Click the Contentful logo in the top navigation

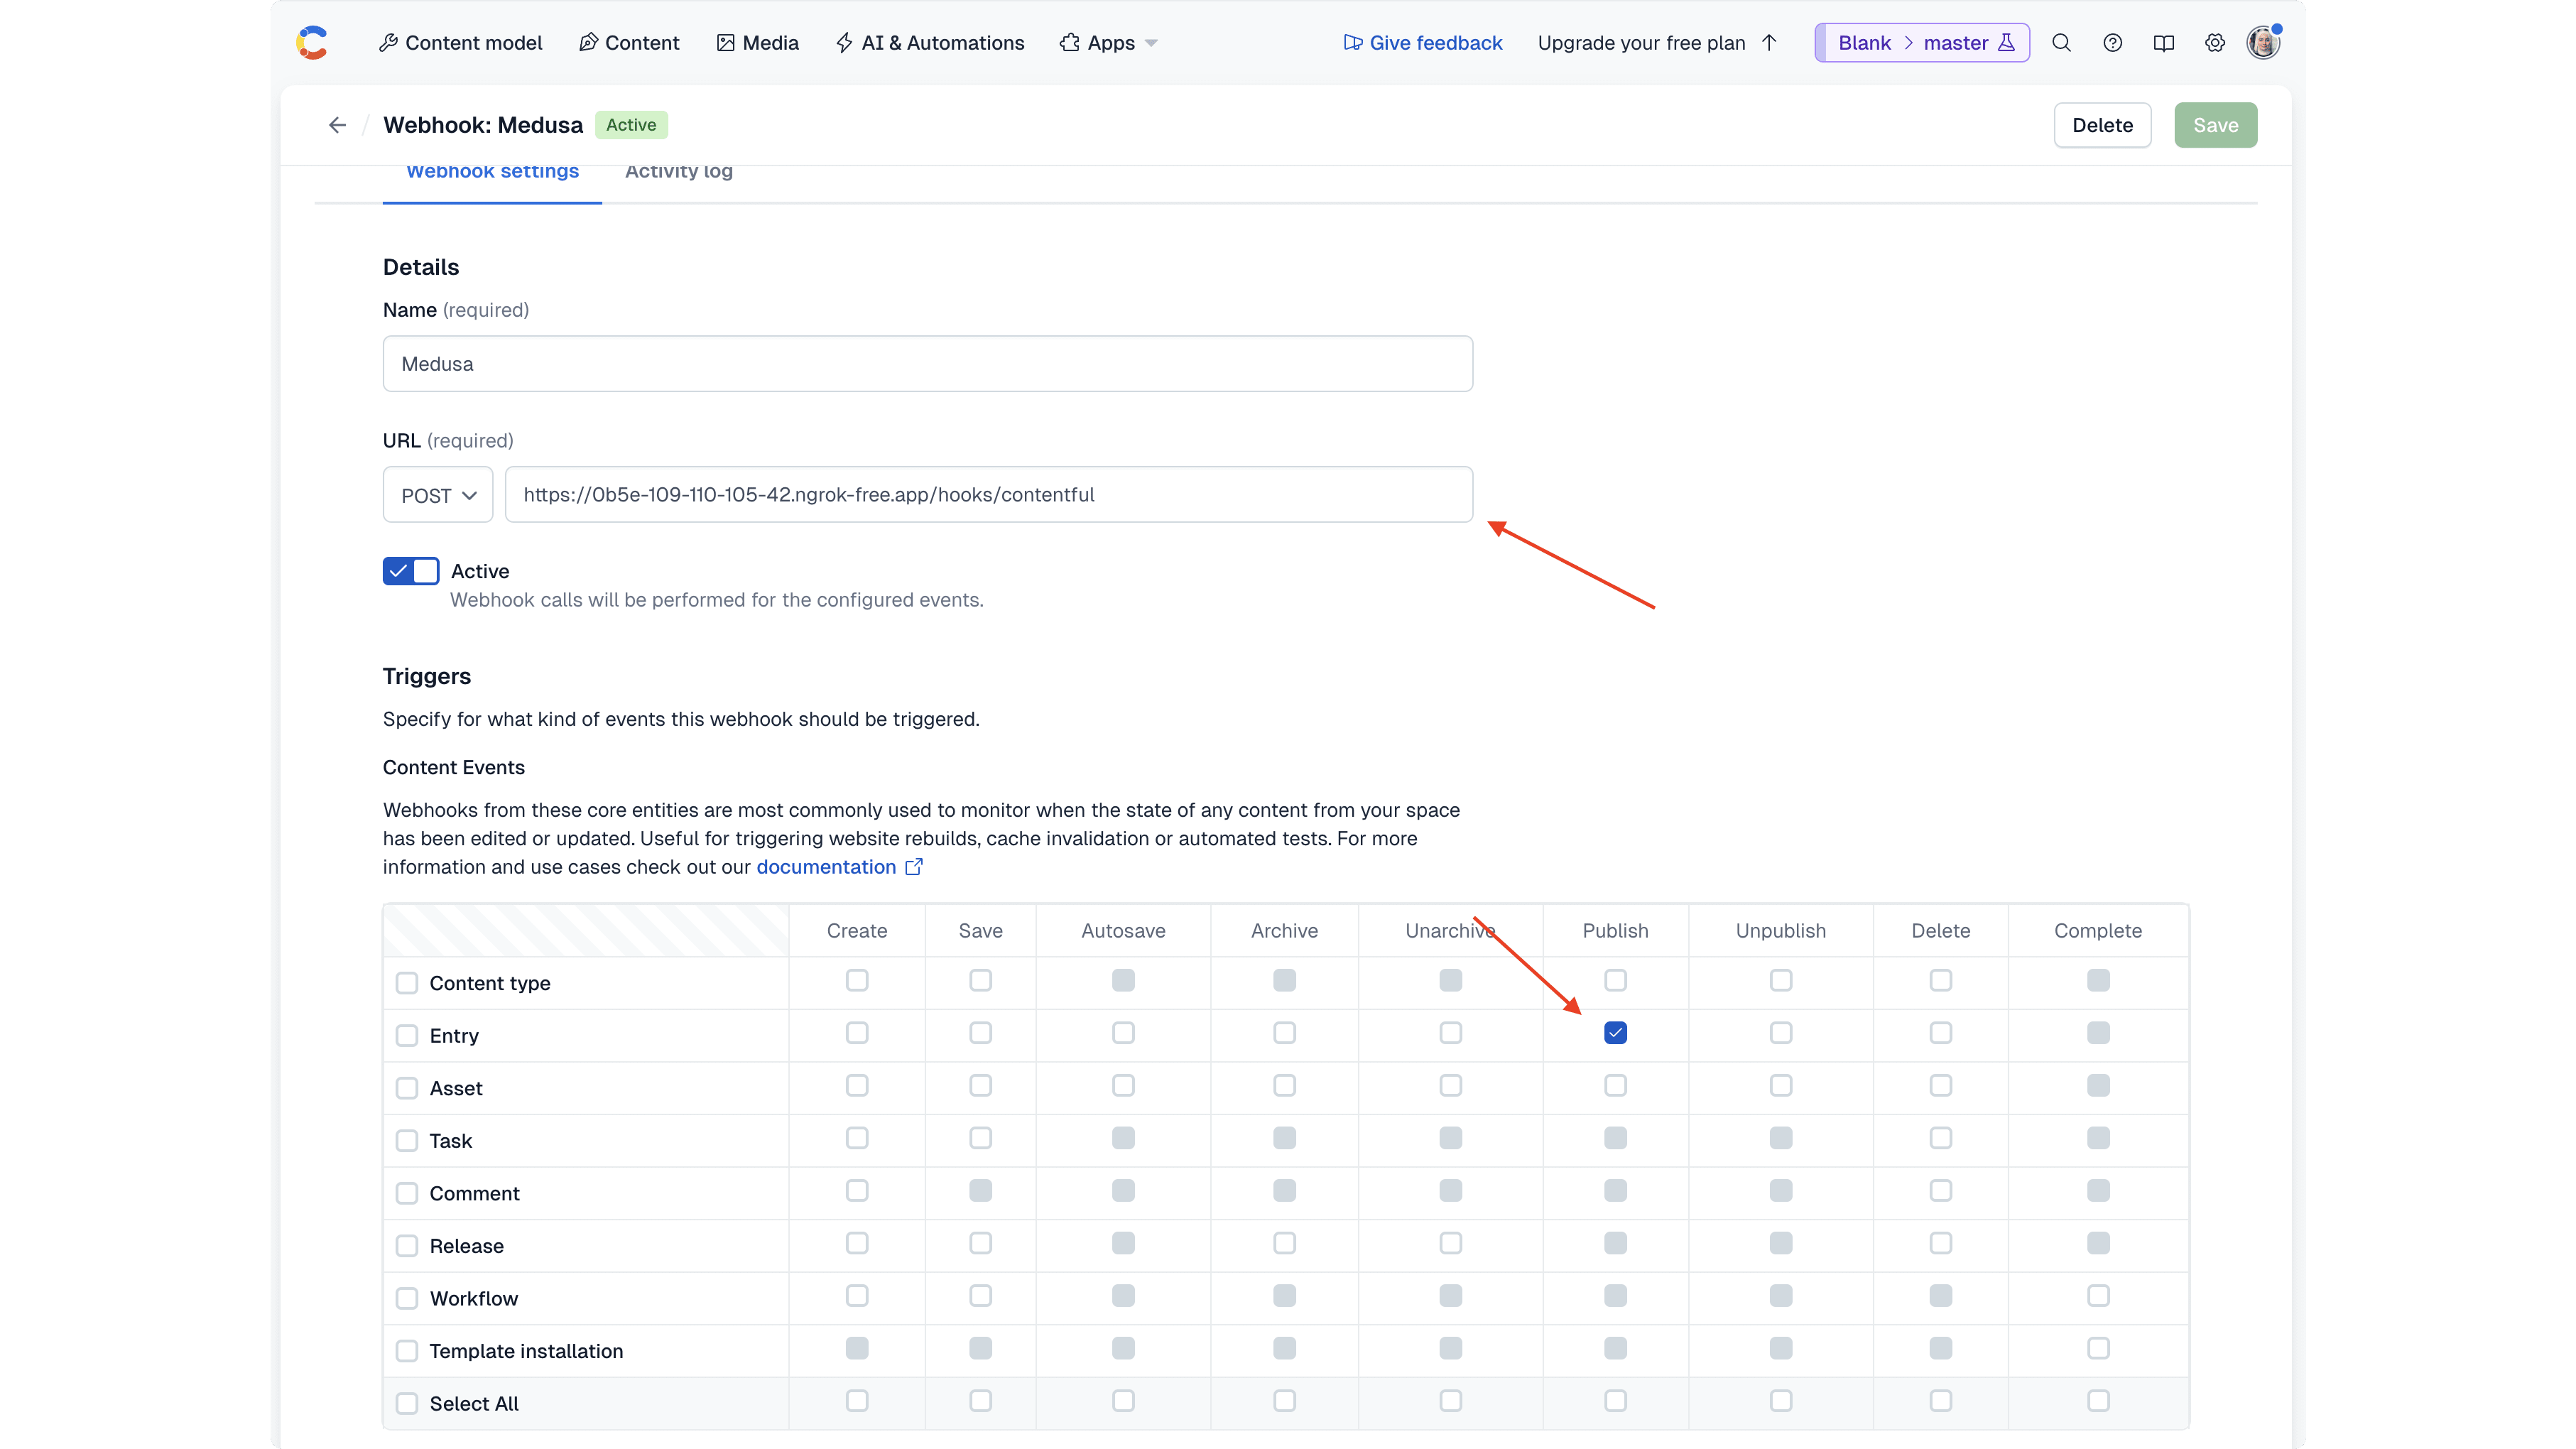point(312,42)
